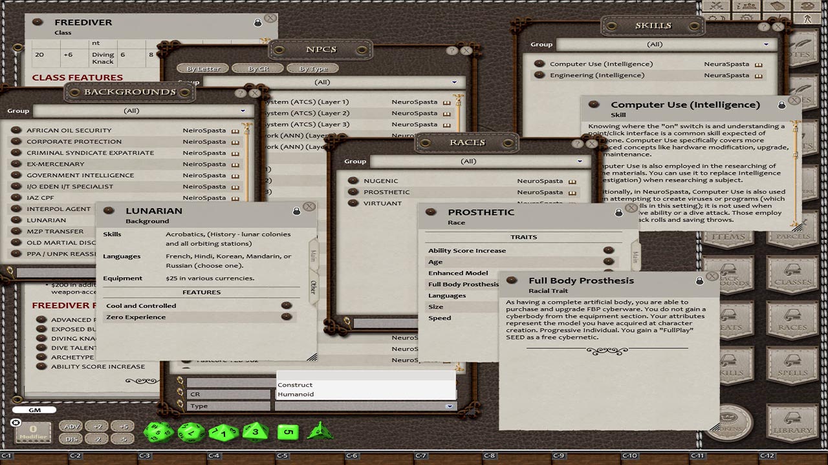Lock the Full Body Prosthesis window

[701, 280]
